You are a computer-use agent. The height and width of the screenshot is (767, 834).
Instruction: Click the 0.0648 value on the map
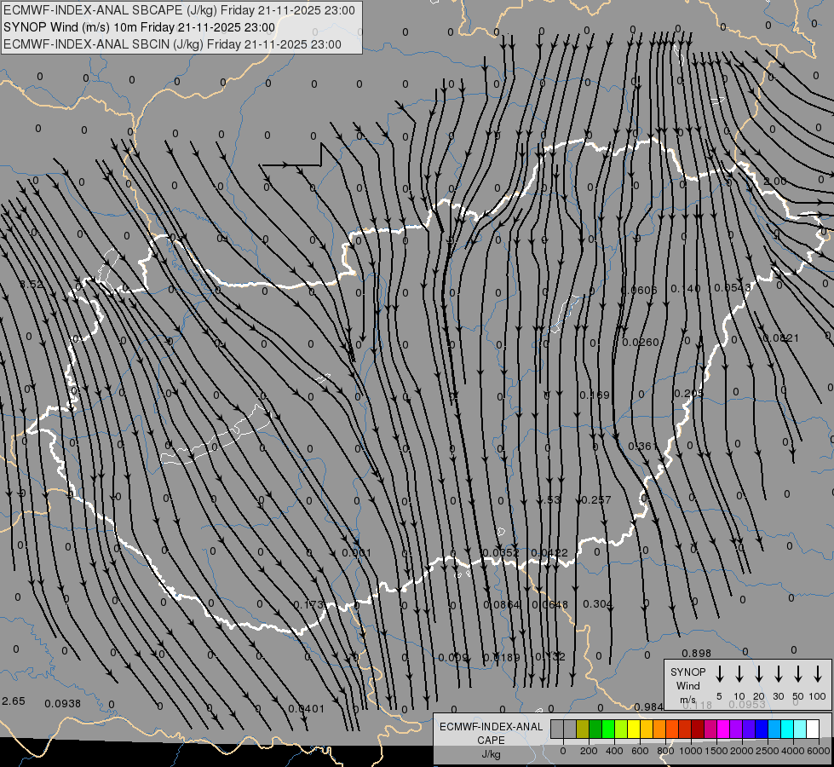pyautogui.click(x=550, y=605)
